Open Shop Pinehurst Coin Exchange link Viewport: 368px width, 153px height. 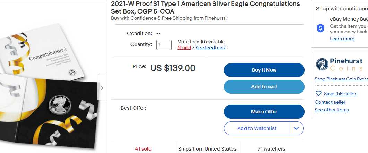pos(341,79)
